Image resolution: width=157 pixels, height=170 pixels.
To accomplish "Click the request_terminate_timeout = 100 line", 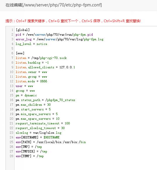I will [x=43, y=123].
